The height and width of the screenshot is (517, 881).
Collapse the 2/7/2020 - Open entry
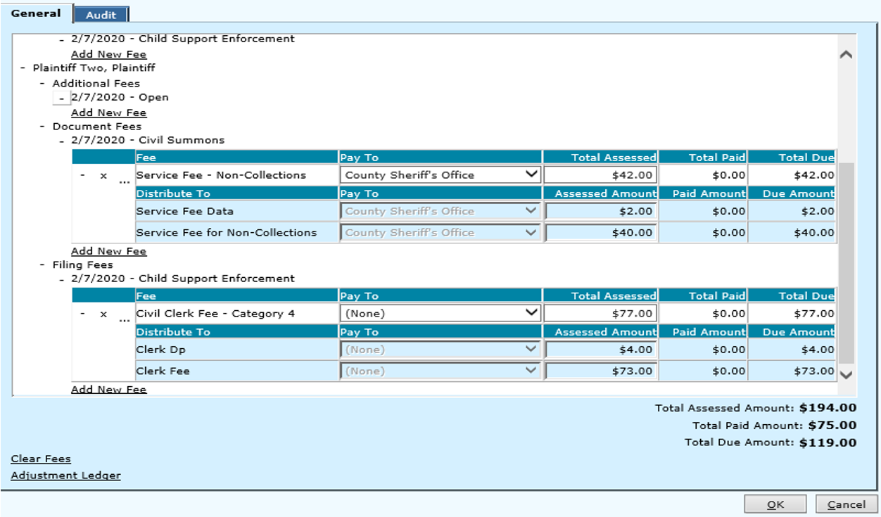62,98
